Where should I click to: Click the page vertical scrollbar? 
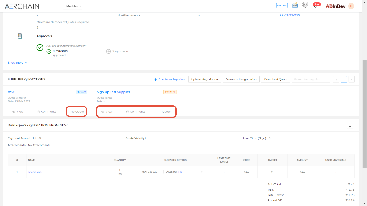365,114
